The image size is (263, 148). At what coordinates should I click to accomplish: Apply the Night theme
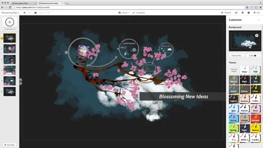[245, 80]
